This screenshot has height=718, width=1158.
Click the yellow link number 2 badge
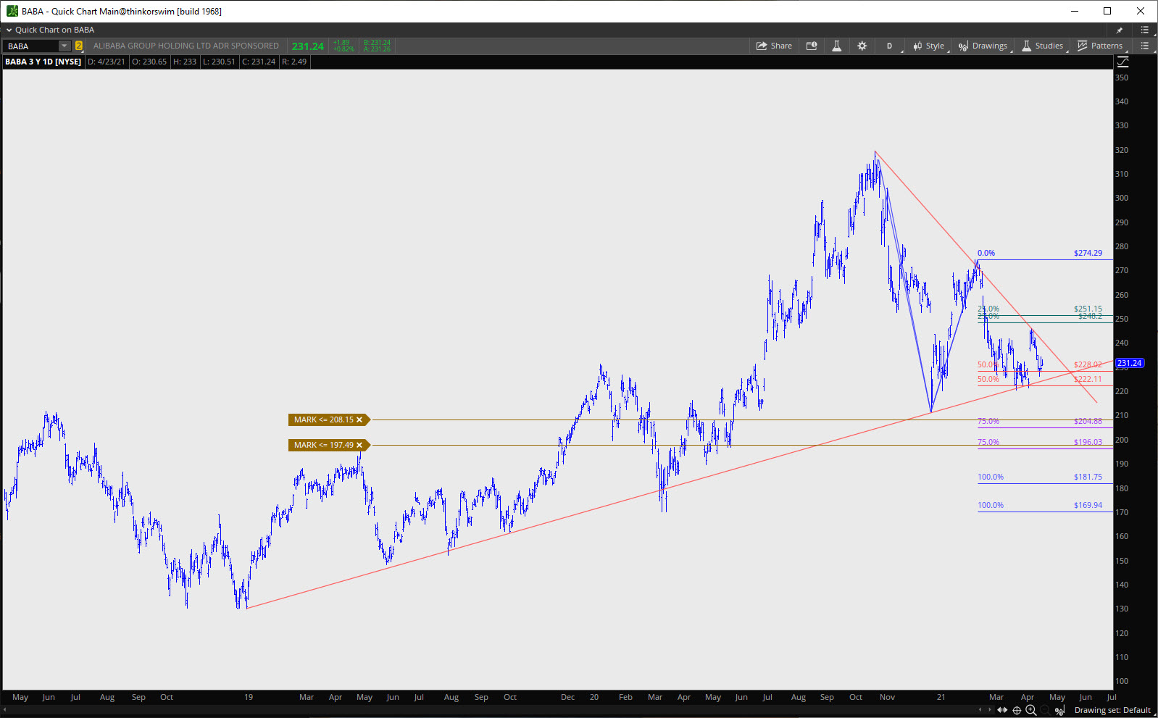click(x=79, y=46)
